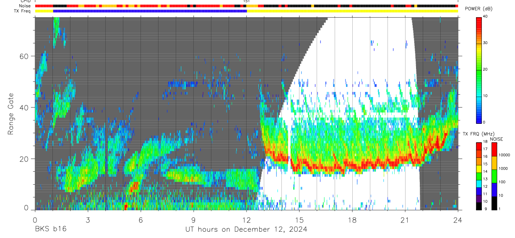Click the "NOISE" legend title at the right

click(496, 139)
